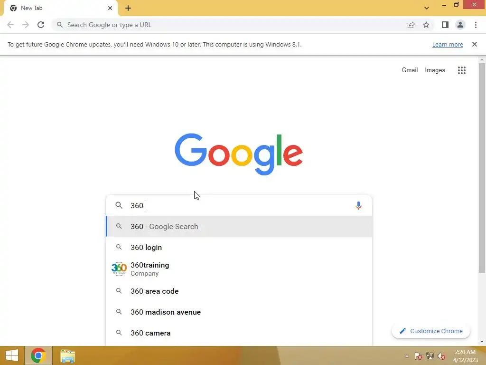This screenshot has height=365, width=486.
Task: Select the 360training Company suggestion
Action: 239,269
